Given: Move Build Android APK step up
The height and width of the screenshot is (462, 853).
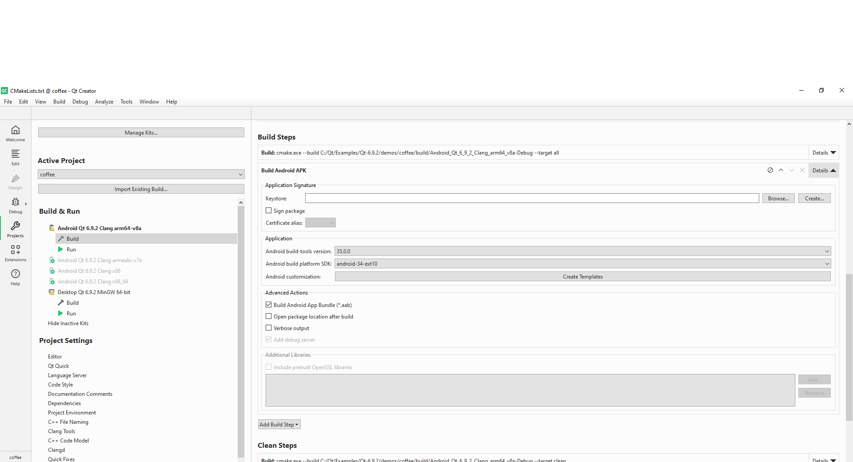Looking at the screenshot, I should 781,170.
